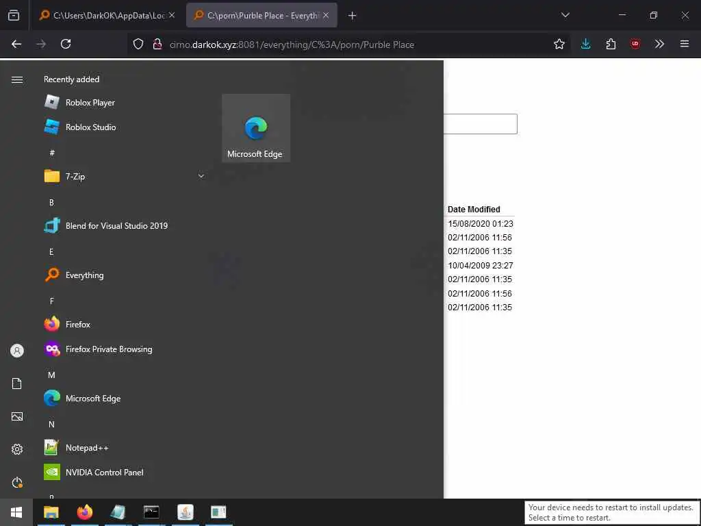The height and width of the screenshot is (526, 701).
Task: Show more tools overflow chevron
Action: tap(659, 44)
